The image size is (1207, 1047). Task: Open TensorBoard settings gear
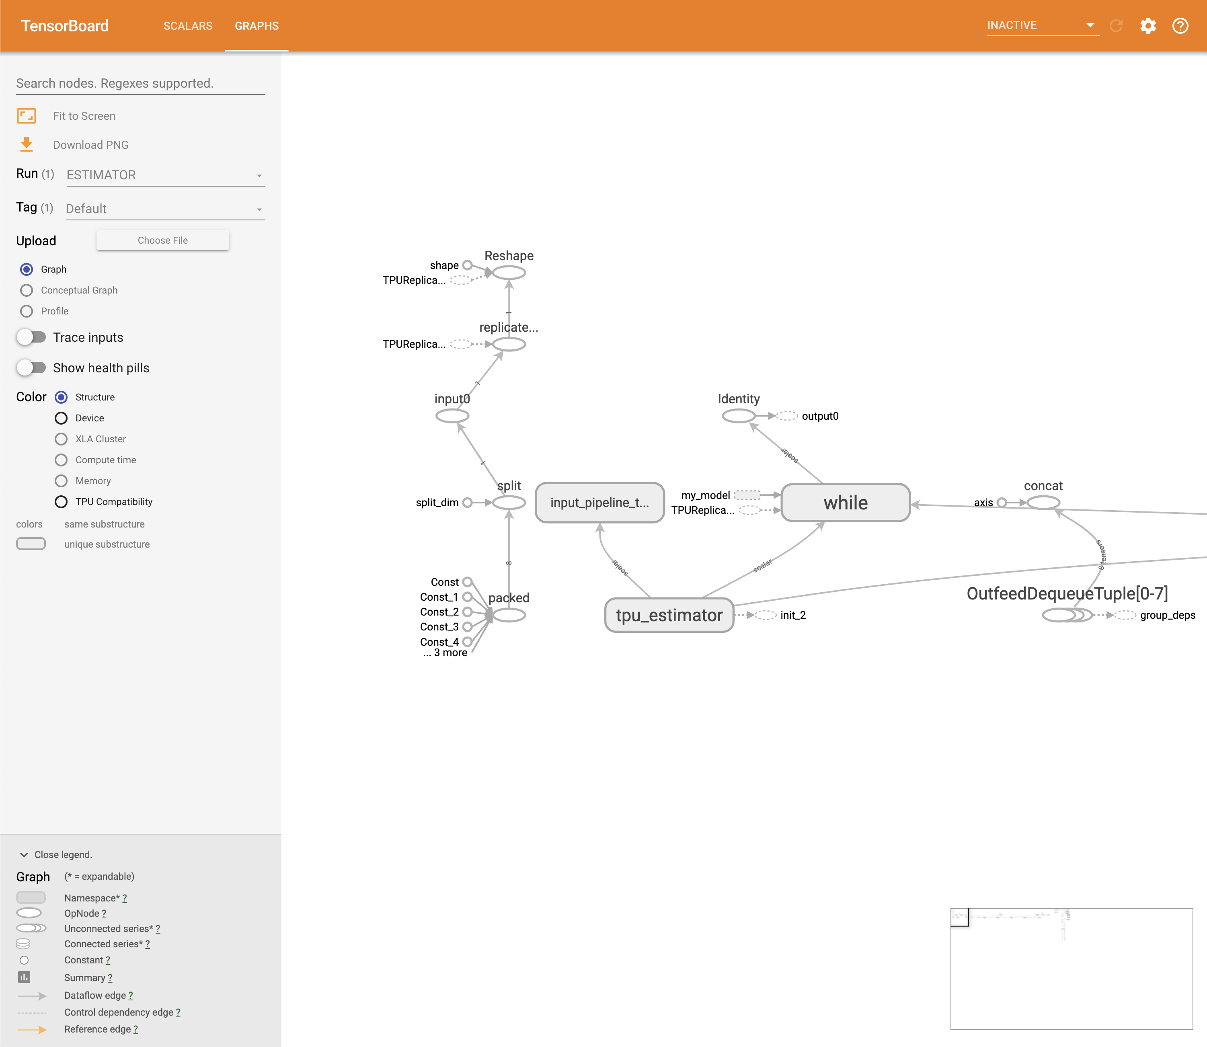(1147, 26)
